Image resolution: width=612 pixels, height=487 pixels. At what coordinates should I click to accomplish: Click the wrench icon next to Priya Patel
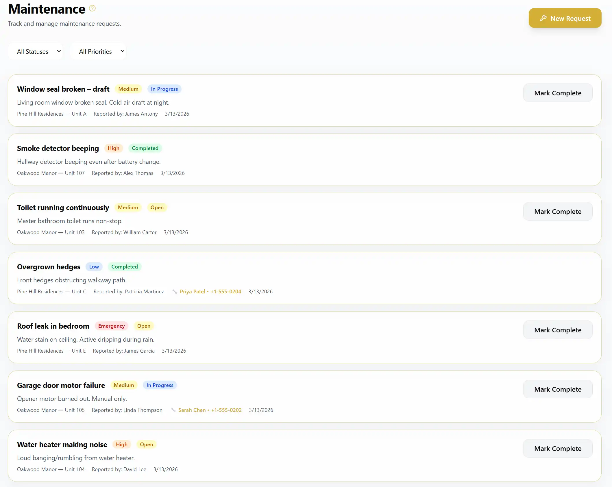(x=175, y=291)
